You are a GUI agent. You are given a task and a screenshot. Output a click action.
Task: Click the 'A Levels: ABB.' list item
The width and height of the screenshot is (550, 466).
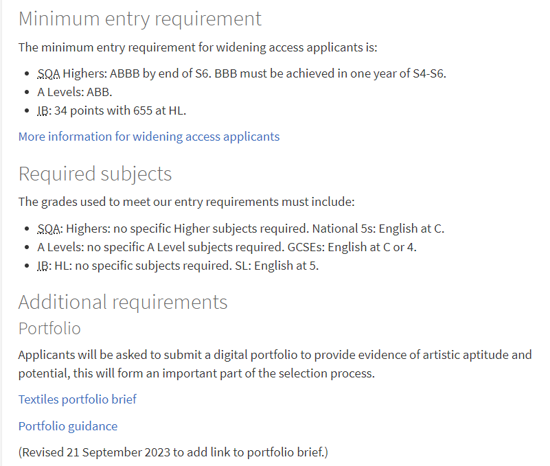coord(75,92)
